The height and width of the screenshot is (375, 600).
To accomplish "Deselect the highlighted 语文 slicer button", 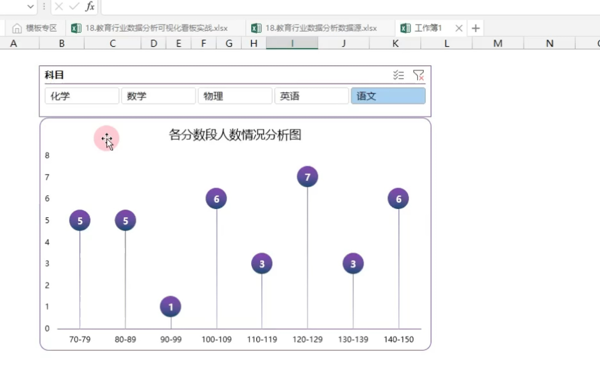I will coord(388,96).
